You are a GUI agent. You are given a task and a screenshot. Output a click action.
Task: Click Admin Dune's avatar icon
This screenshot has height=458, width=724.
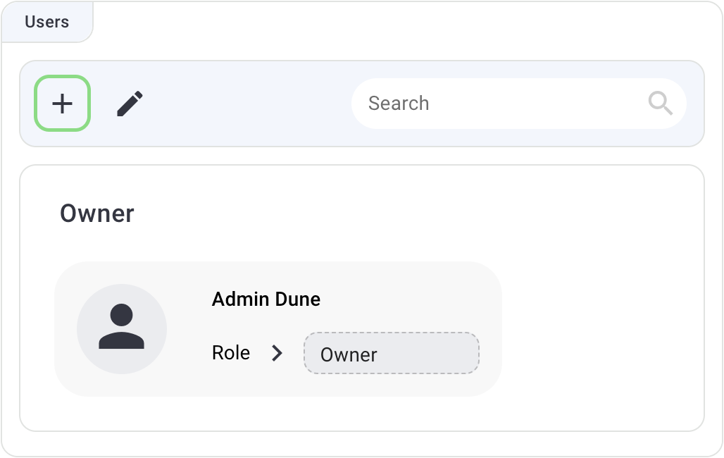pos(122,329)
